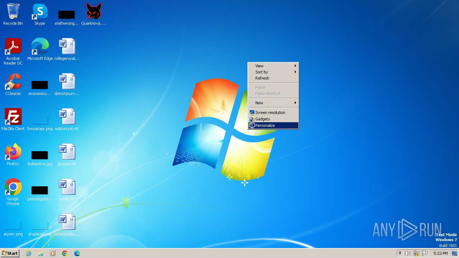Select the CCleaner desktop shortcut
Screen dimensions: 459x258
click(x=13, y=85)
